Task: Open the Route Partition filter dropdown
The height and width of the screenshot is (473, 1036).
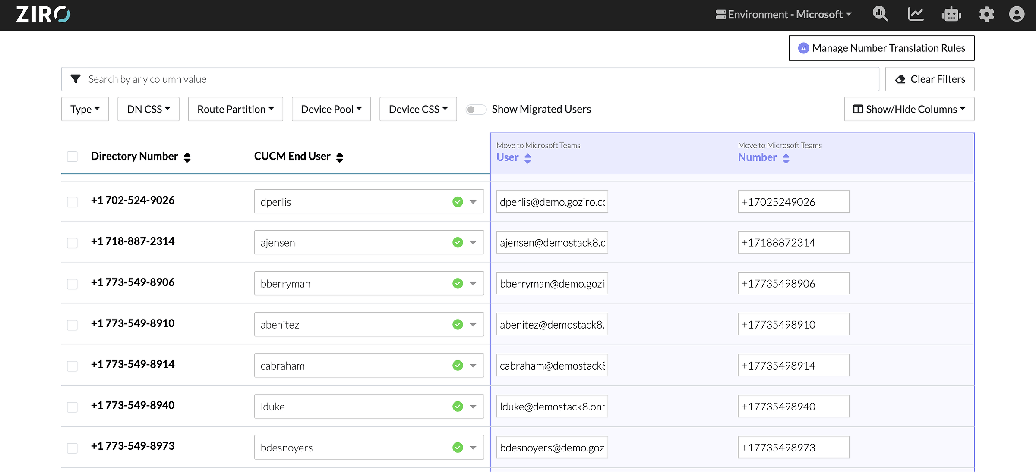Action: coord(235,109)
